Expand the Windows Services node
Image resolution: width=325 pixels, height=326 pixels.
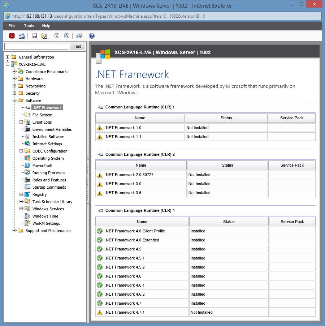tap(21, 209)
